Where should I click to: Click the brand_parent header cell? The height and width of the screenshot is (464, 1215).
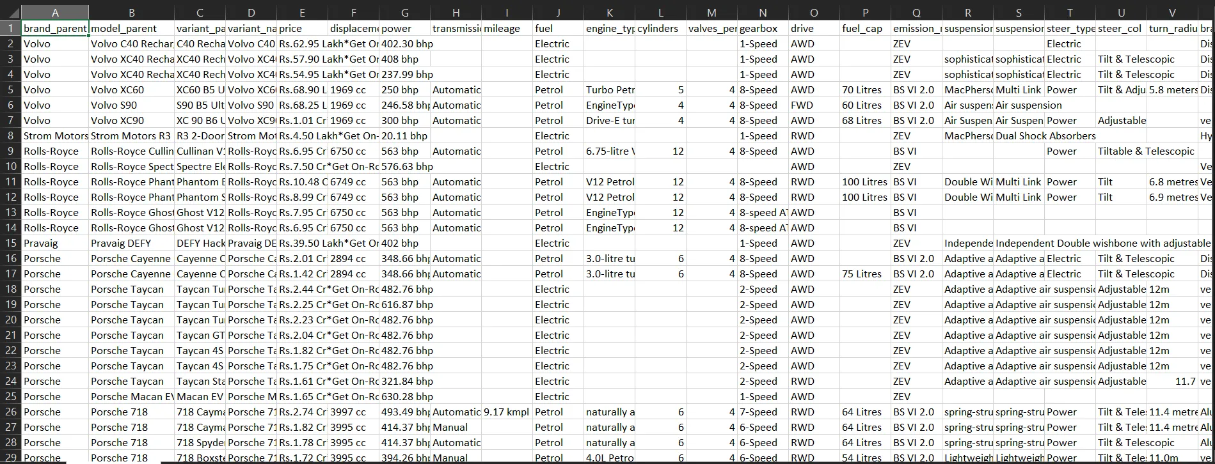click(x=55, y=28)
